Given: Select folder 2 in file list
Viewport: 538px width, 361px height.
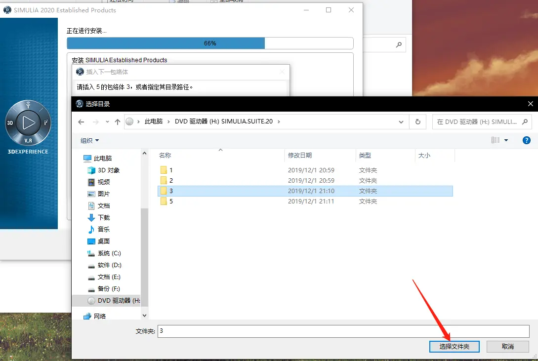Looking at the screenshot, I should click(305, 181).
